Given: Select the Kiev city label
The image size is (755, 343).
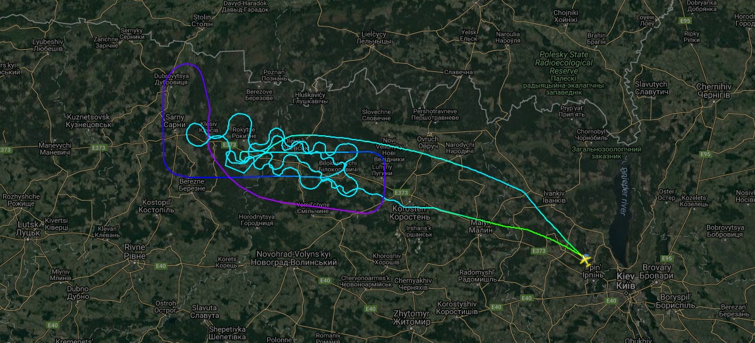Looking at the screenshot, I should [627, 281].
